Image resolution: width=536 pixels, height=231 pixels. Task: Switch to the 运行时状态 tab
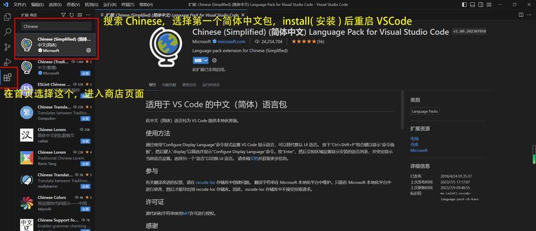point(211,85)
